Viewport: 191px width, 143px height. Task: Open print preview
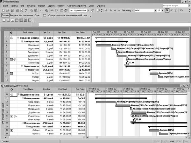coord(22,11)
